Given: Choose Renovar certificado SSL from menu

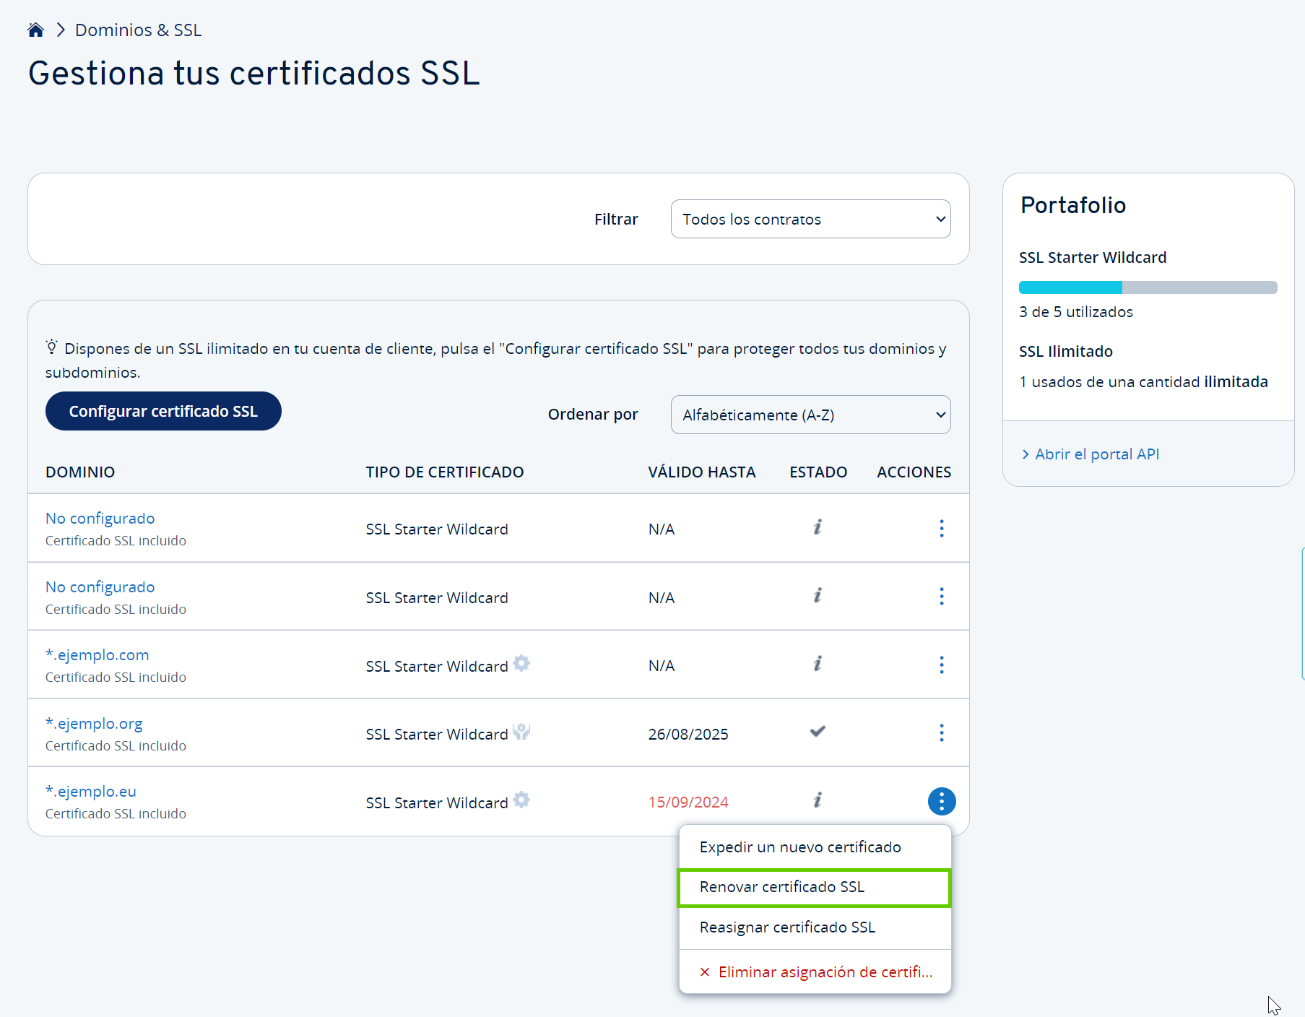Looking at the screenshot, I should coord(815,887).
